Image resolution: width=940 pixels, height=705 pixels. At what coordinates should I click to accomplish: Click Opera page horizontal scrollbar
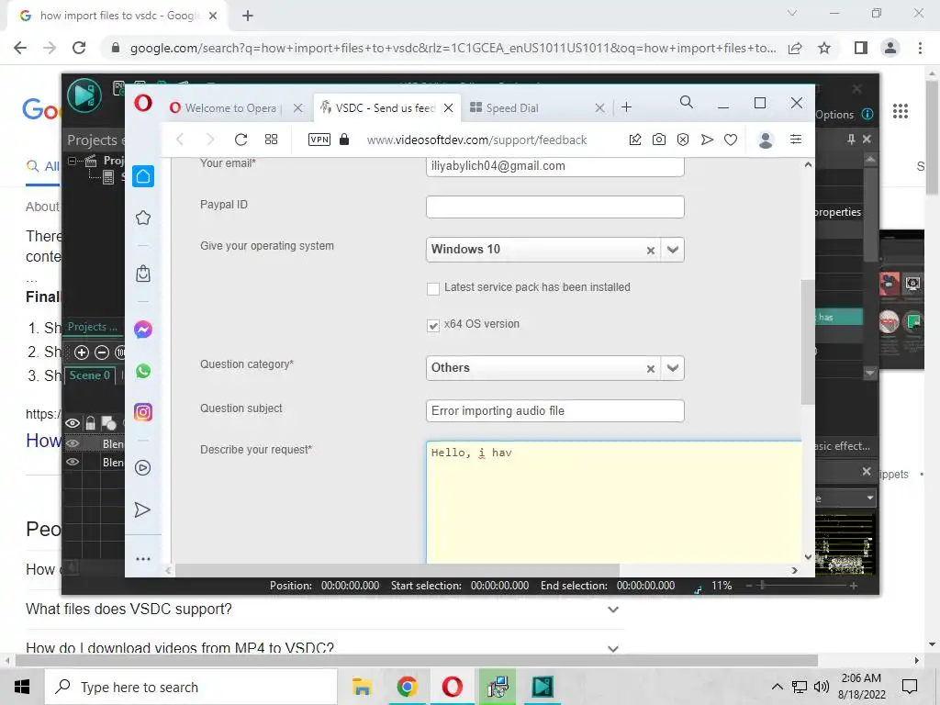click(397, 570)
